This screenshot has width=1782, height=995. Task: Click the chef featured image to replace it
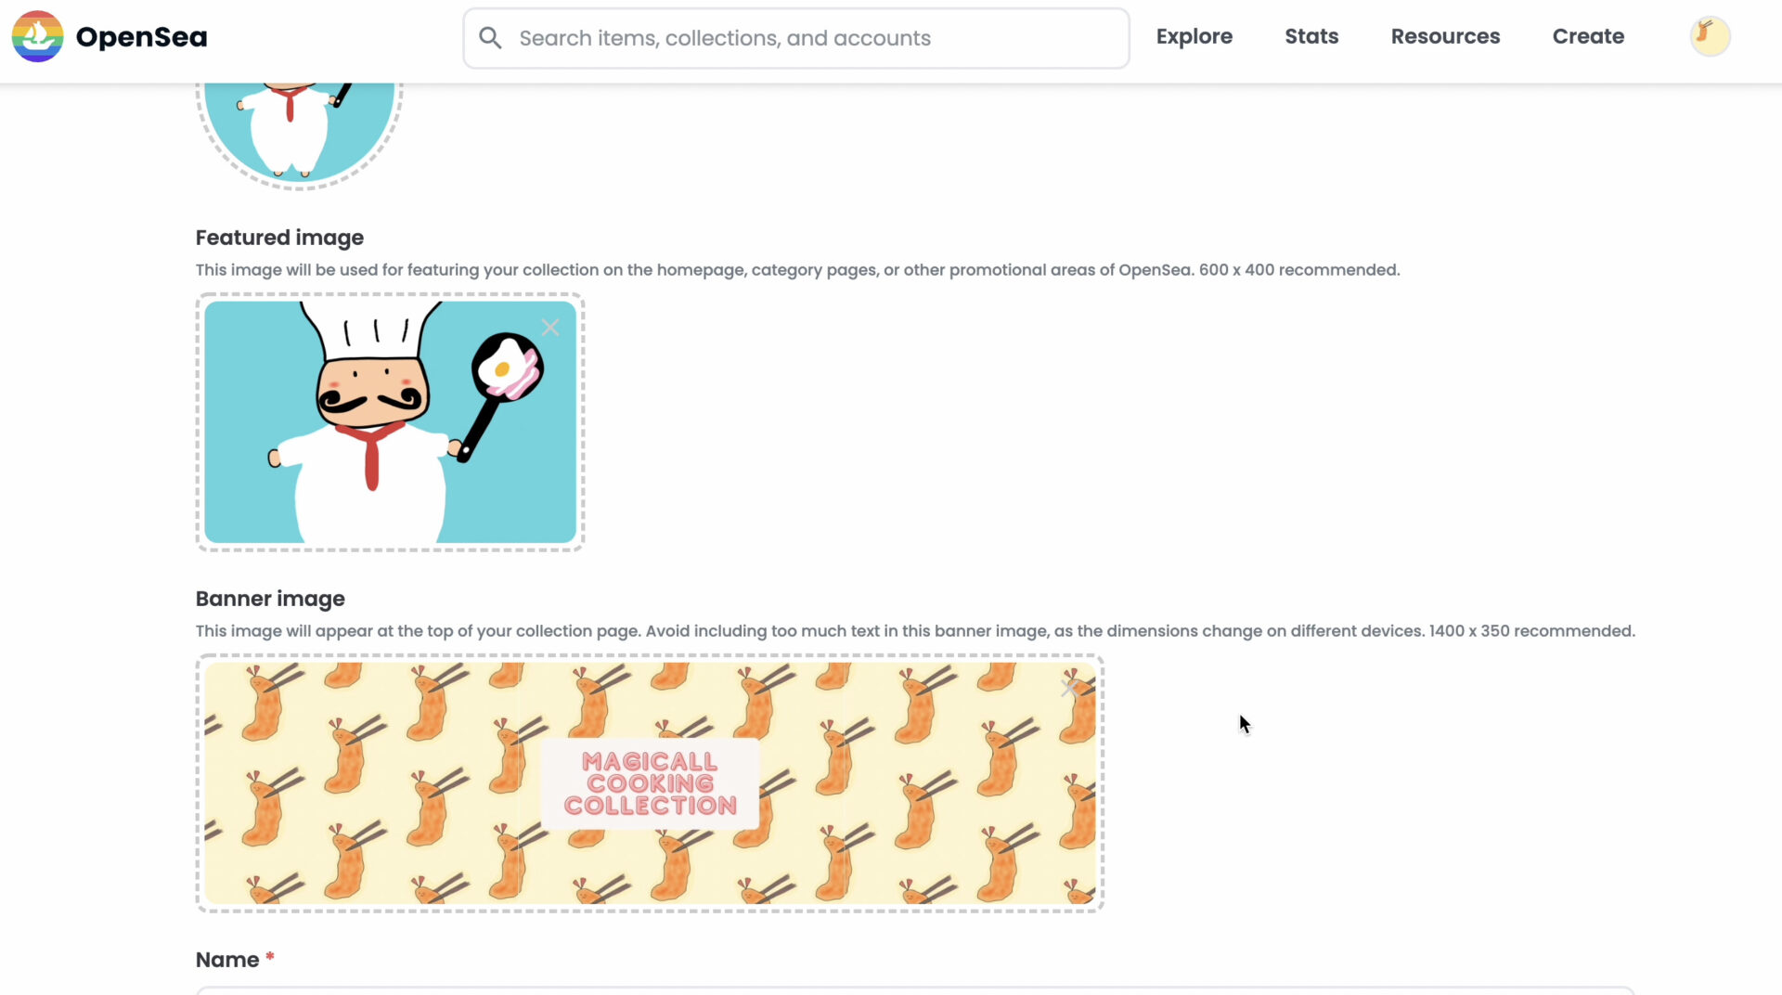coord(390,422)
